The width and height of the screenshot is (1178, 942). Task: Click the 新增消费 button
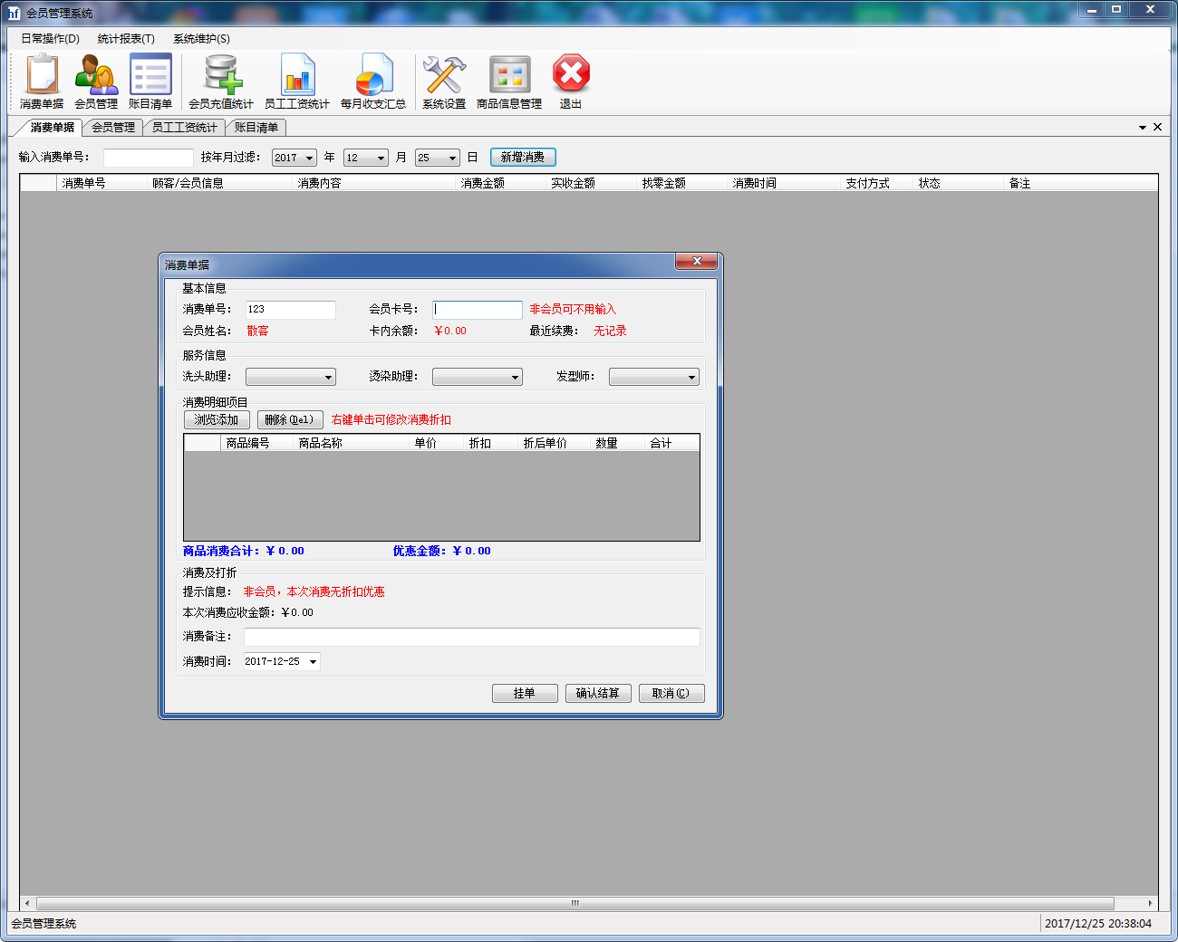point(523,157)
